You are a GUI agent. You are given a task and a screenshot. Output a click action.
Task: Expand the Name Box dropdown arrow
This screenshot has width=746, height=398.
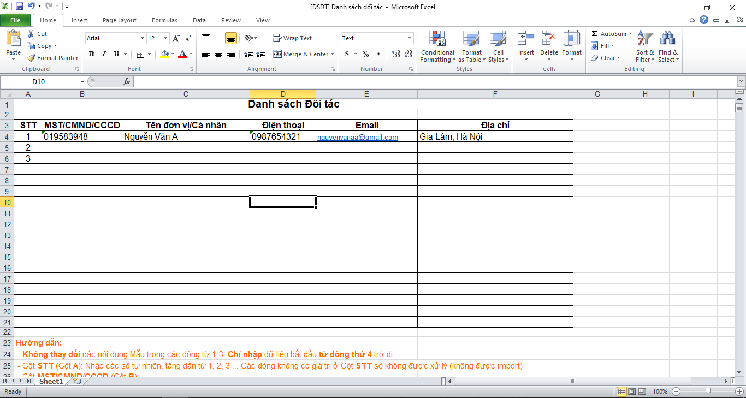pyautogui.click(x=82, y=82)
